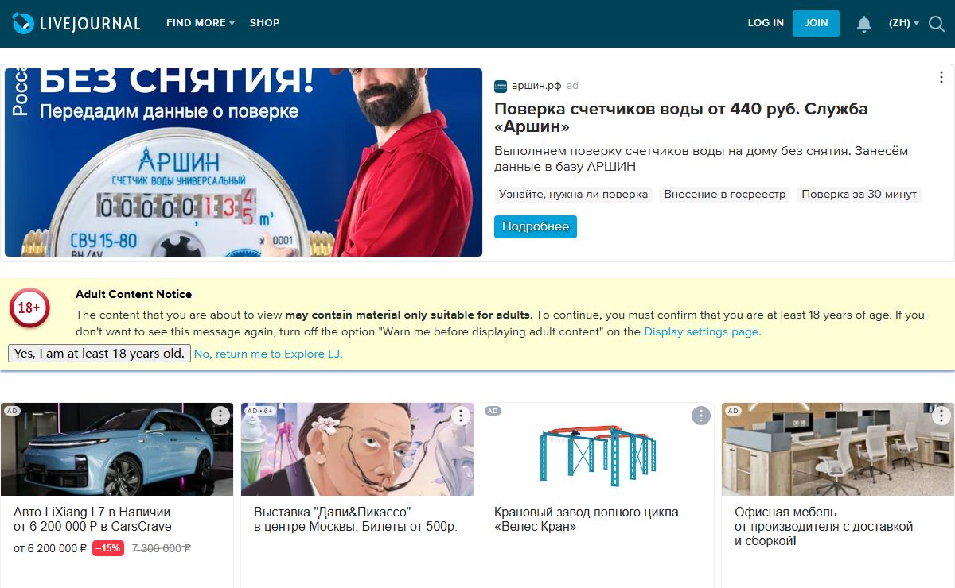Expand the FIND MORE menu

[x=200, y=23]
